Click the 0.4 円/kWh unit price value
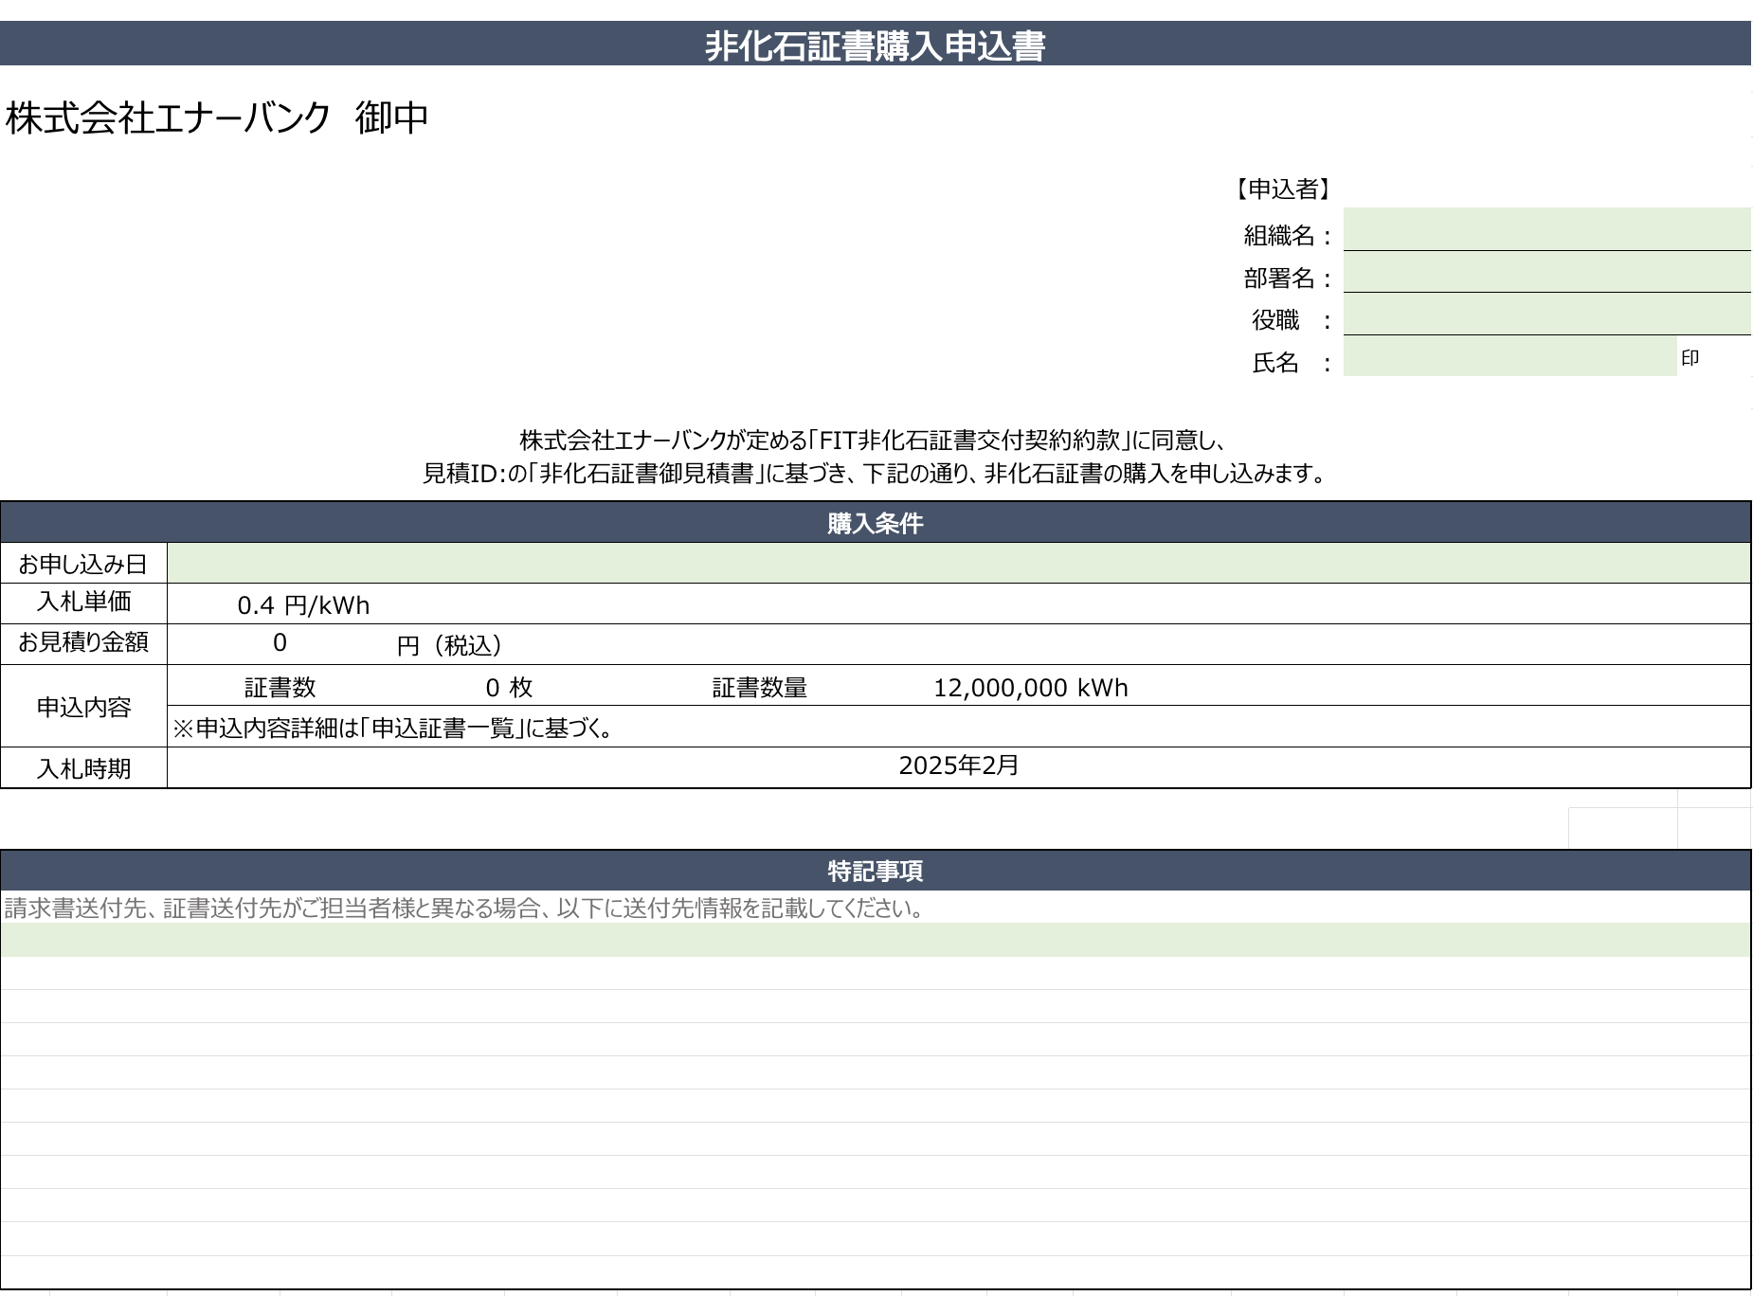 [303, 605]
